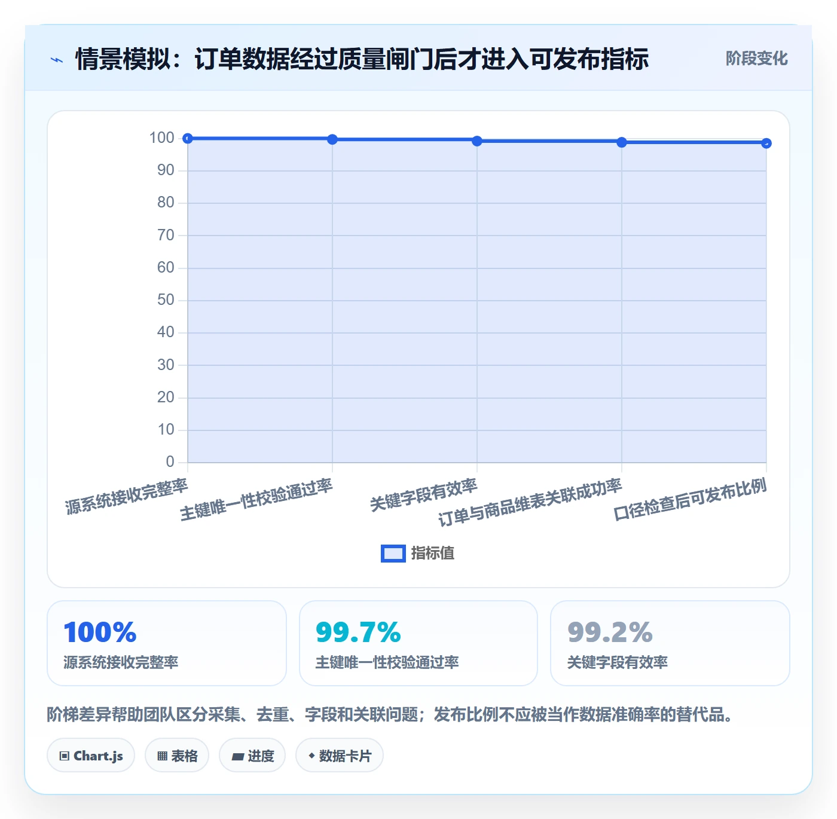Viewport: 837px width, 819px height.
Task: Click the 表格 tag chip
Action: (x=177, y=756)
